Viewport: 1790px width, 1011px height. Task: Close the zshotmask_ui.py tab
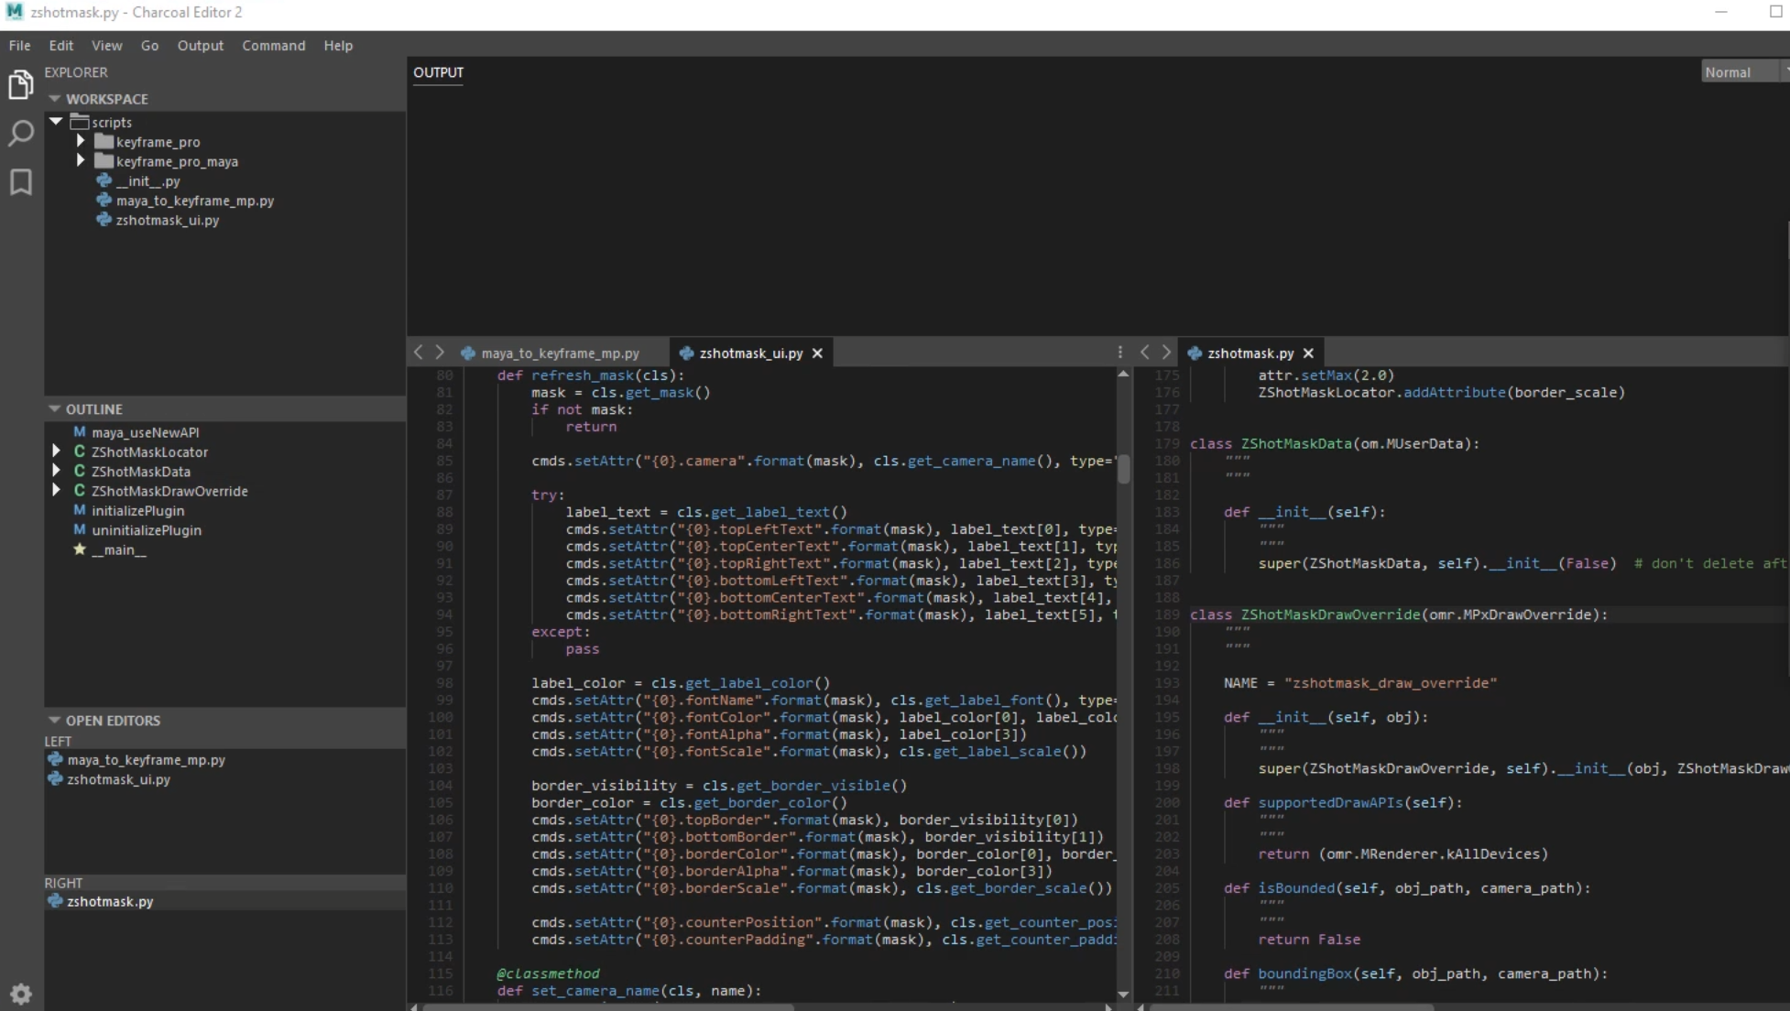[817, 353]
